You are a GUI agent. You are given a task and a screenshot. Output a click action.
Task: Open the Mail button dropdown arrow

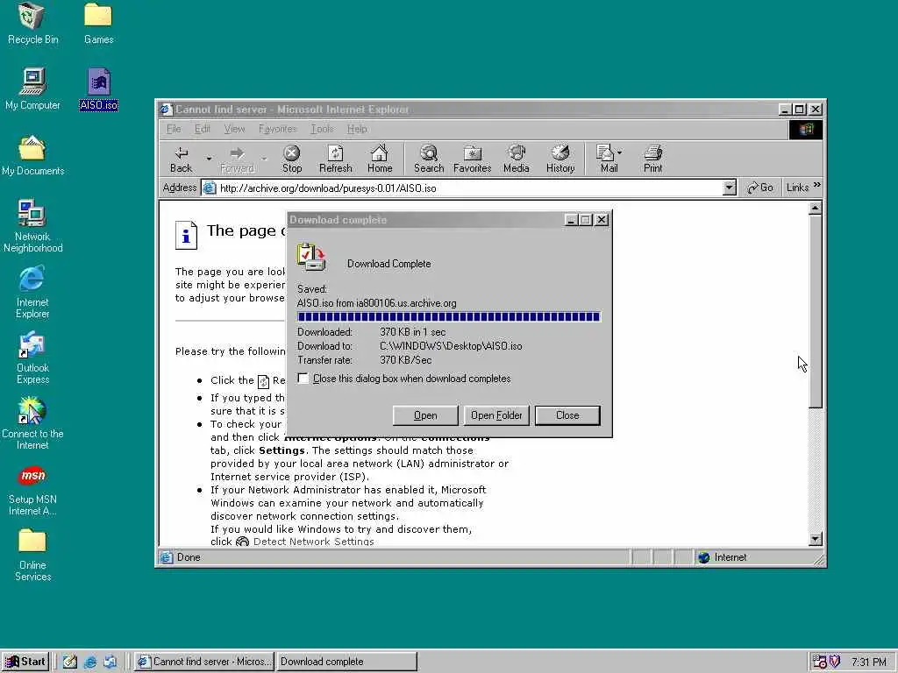[620, 152]
